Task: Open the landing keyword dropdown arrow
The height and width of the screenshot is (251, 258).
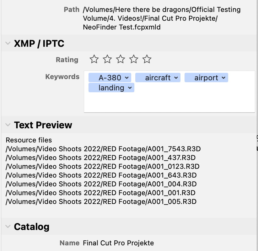Action: tap(130, 88)
